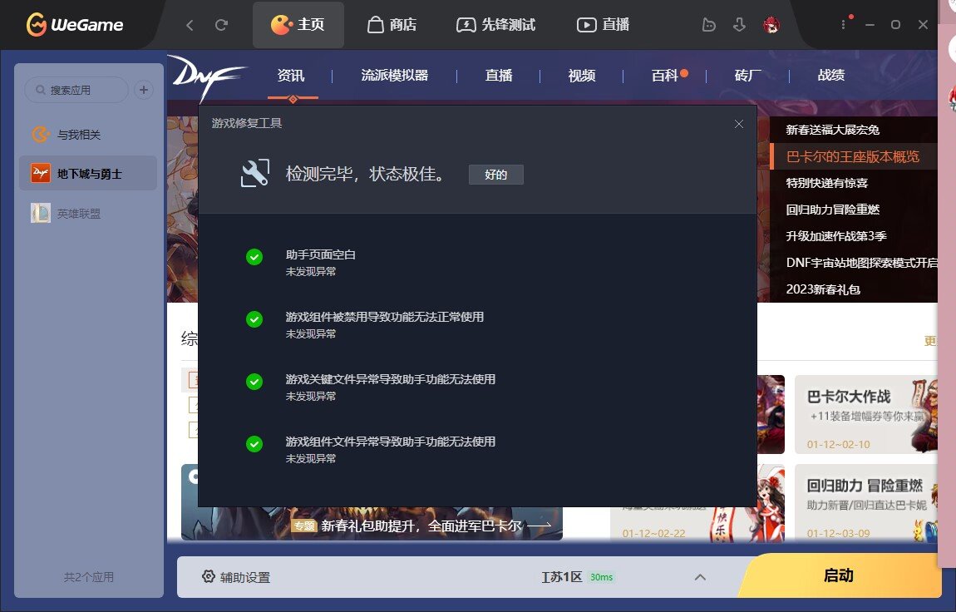Click the 辅助设置 gear icon
The height and width of the screenshot is (612, 956).
click(209, 576)
